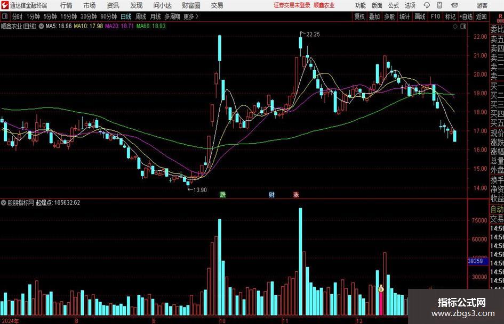504x324 pixels.
Task: Click the 顺鑫农业 stock name in title bar
Action: pos(324,5)
